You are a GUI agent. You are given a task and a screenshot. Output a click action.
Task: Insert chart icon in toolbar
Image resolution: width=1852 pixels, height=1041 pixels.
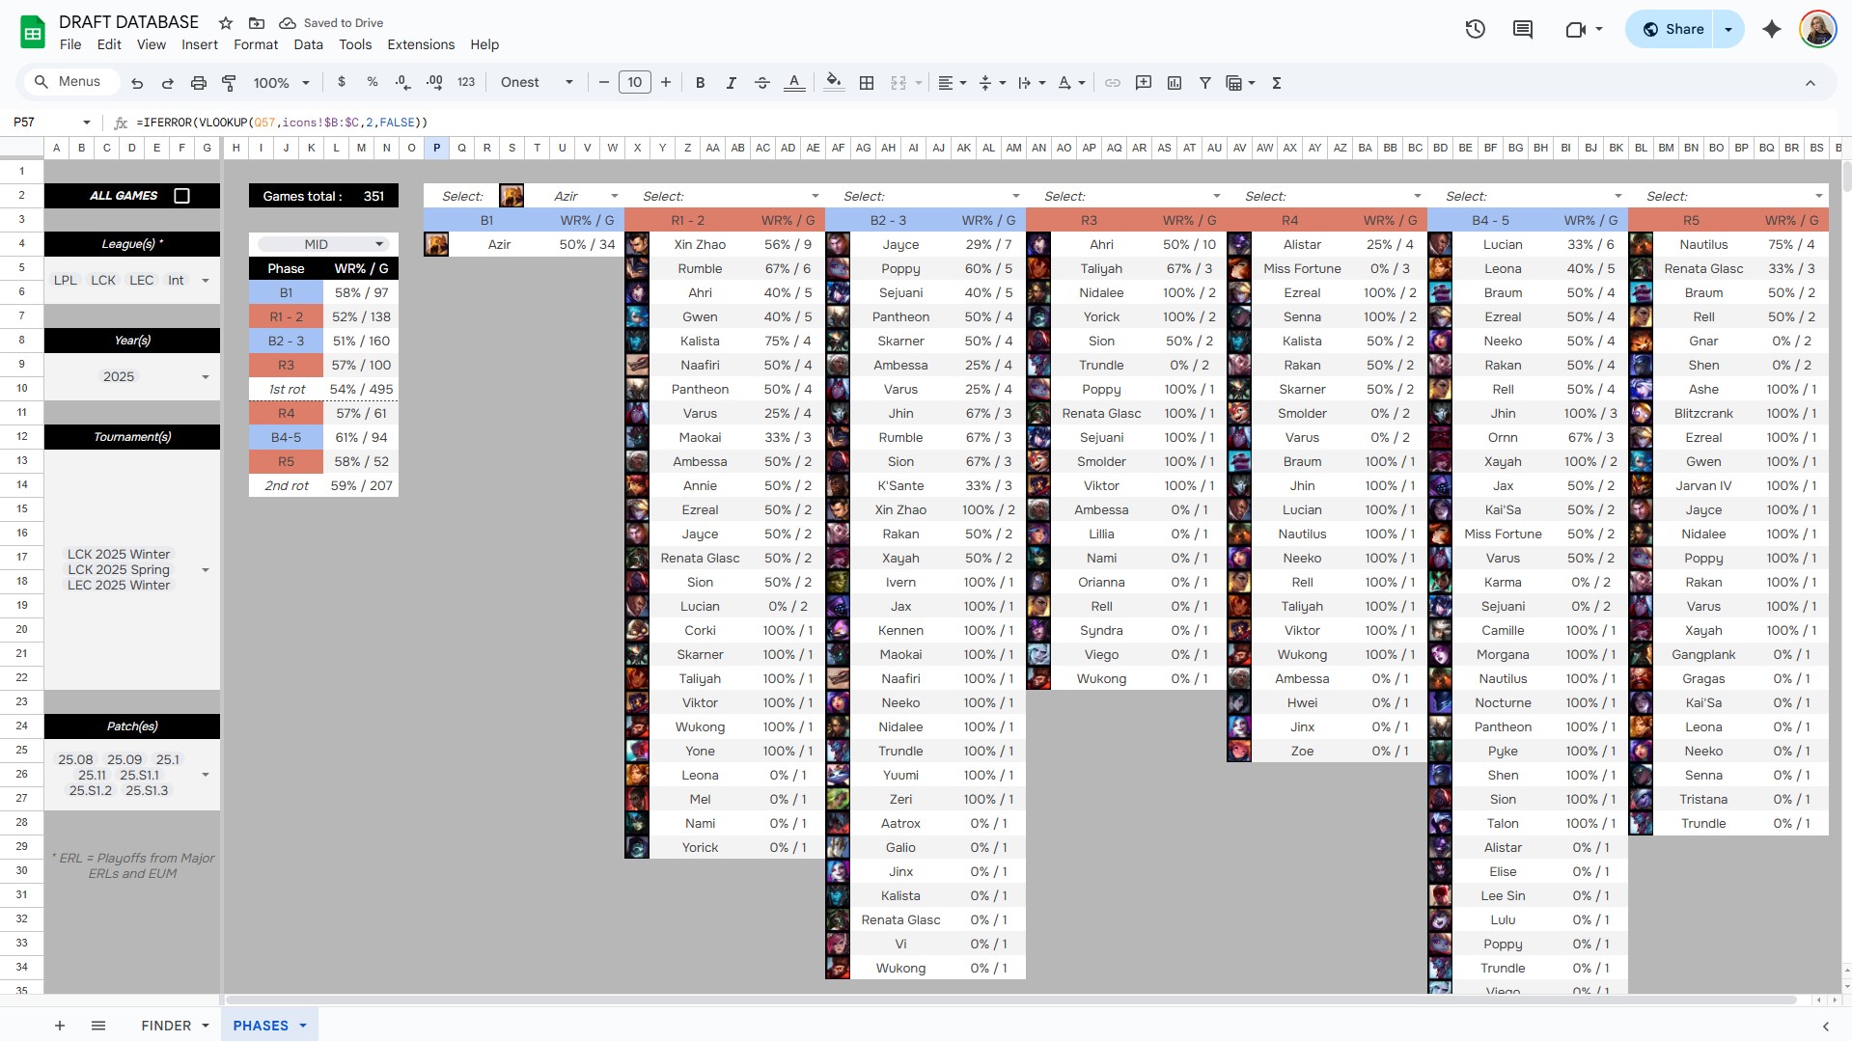coord(1175,83)
